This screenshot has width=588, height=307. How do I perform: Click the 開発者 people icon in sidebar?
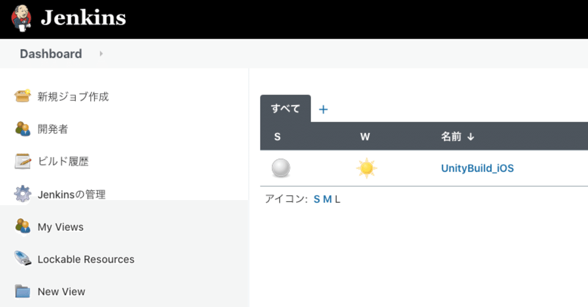[x=24, y=129]
